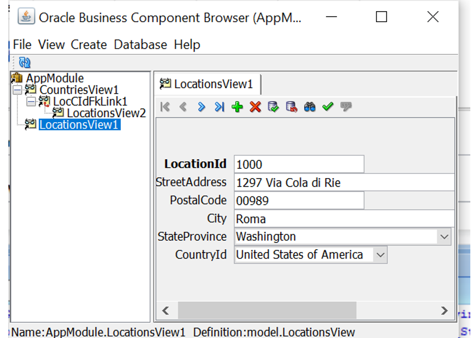Go to first record icon
Viewport: 472px width, 338px height.
[165, 107]
